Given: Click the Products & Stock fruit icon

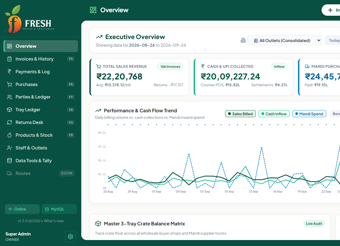Looking at the screenshot, I should (9, 135).
